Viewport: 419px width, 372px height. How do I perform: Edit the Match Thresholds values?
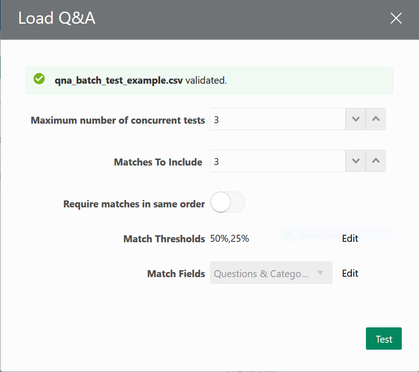coord(350,238)
